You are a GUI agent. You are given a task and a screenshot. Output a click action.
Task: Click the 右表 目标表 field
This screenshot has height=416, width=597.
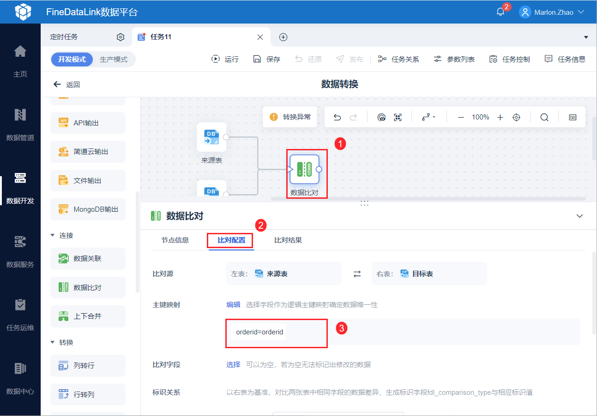(429, 273)
